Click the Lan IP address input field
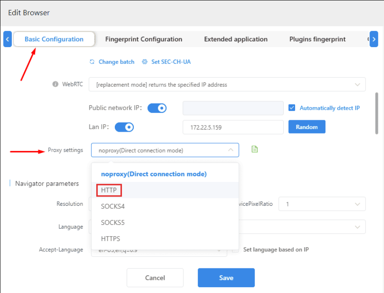The width and height of the screenshot is (384, 293). pyautogui.click(x=233, y=126)
